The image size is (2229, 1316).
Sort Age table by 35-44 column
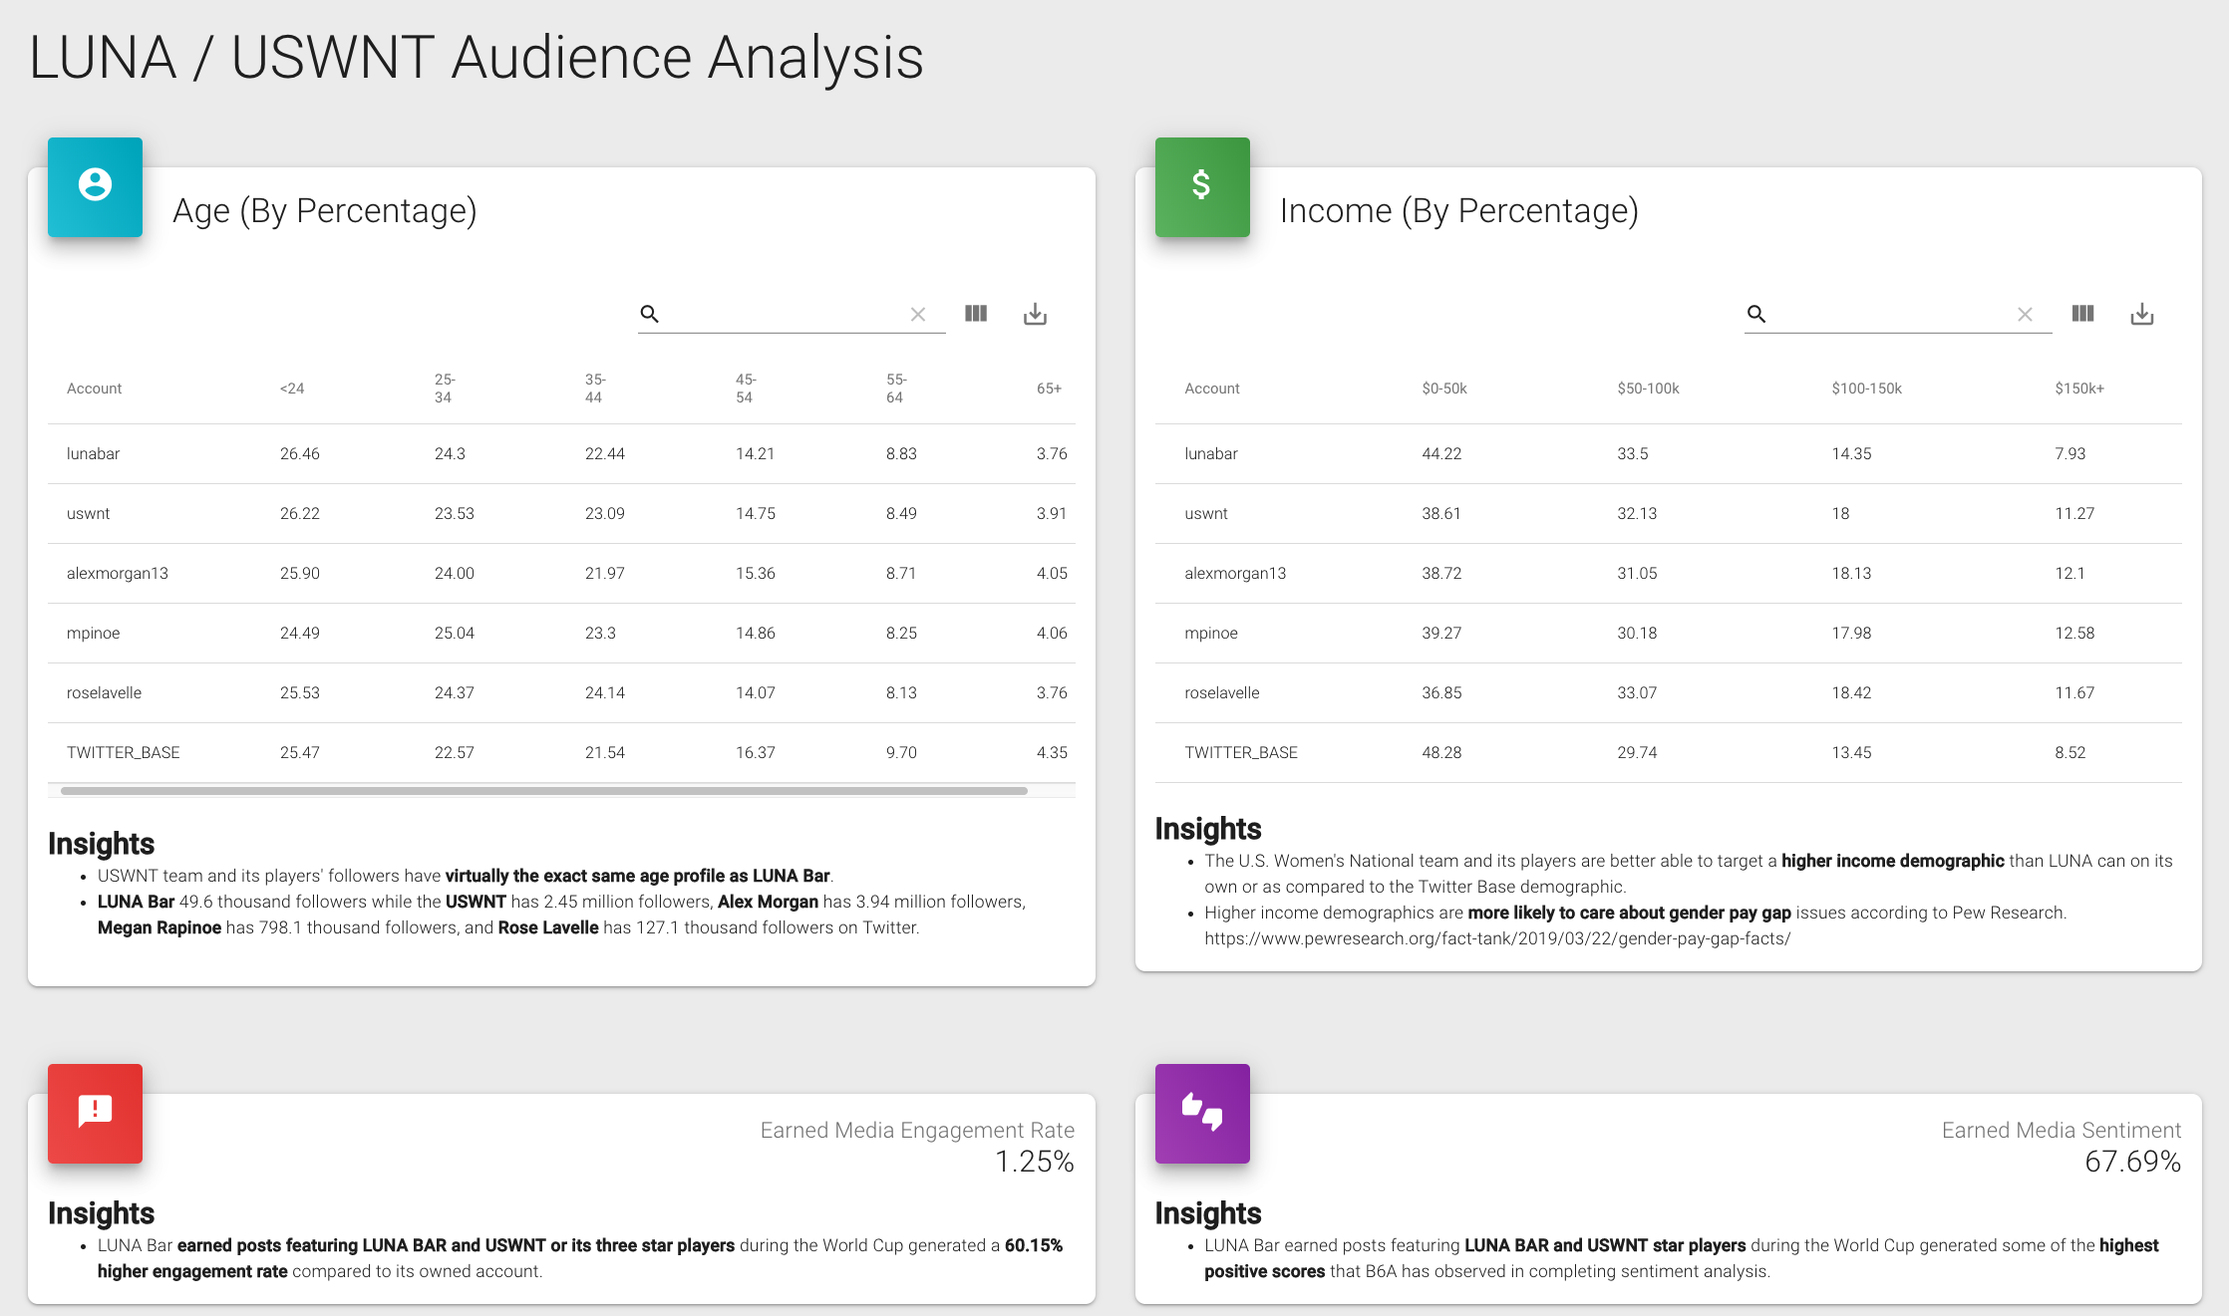595,389
